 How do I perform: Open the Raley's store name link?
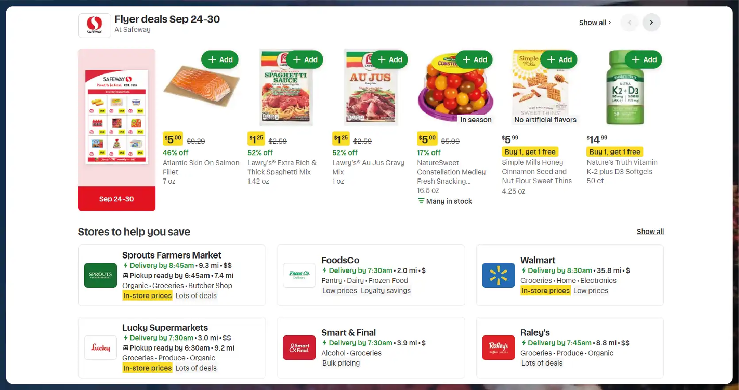535,332
